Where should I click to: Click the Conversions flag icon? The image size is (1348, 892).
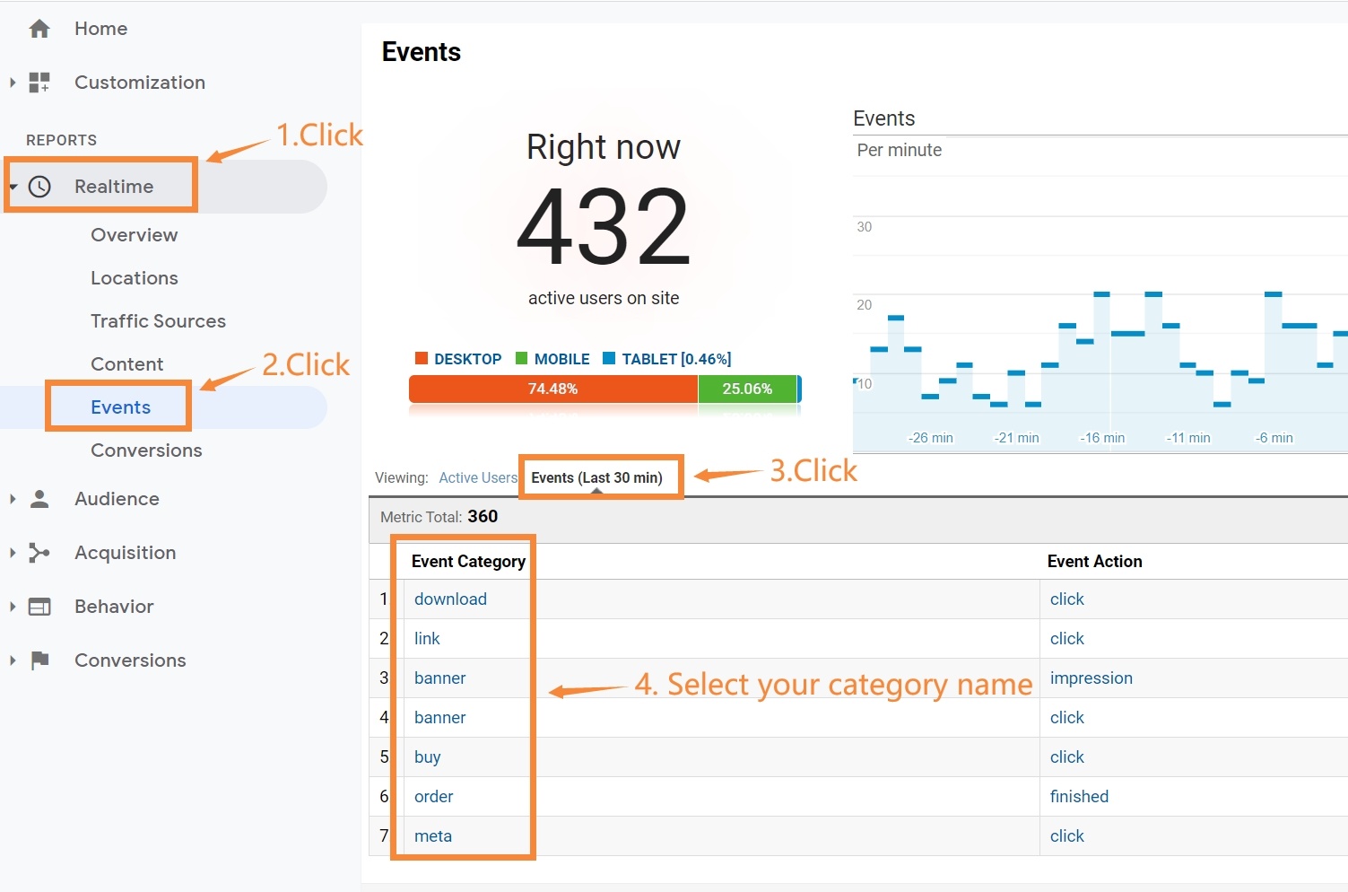[x=39, y=660]
